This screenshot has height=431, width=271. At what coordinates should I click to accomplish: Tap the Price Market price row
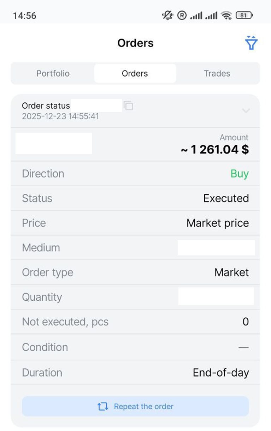[135, 223]
